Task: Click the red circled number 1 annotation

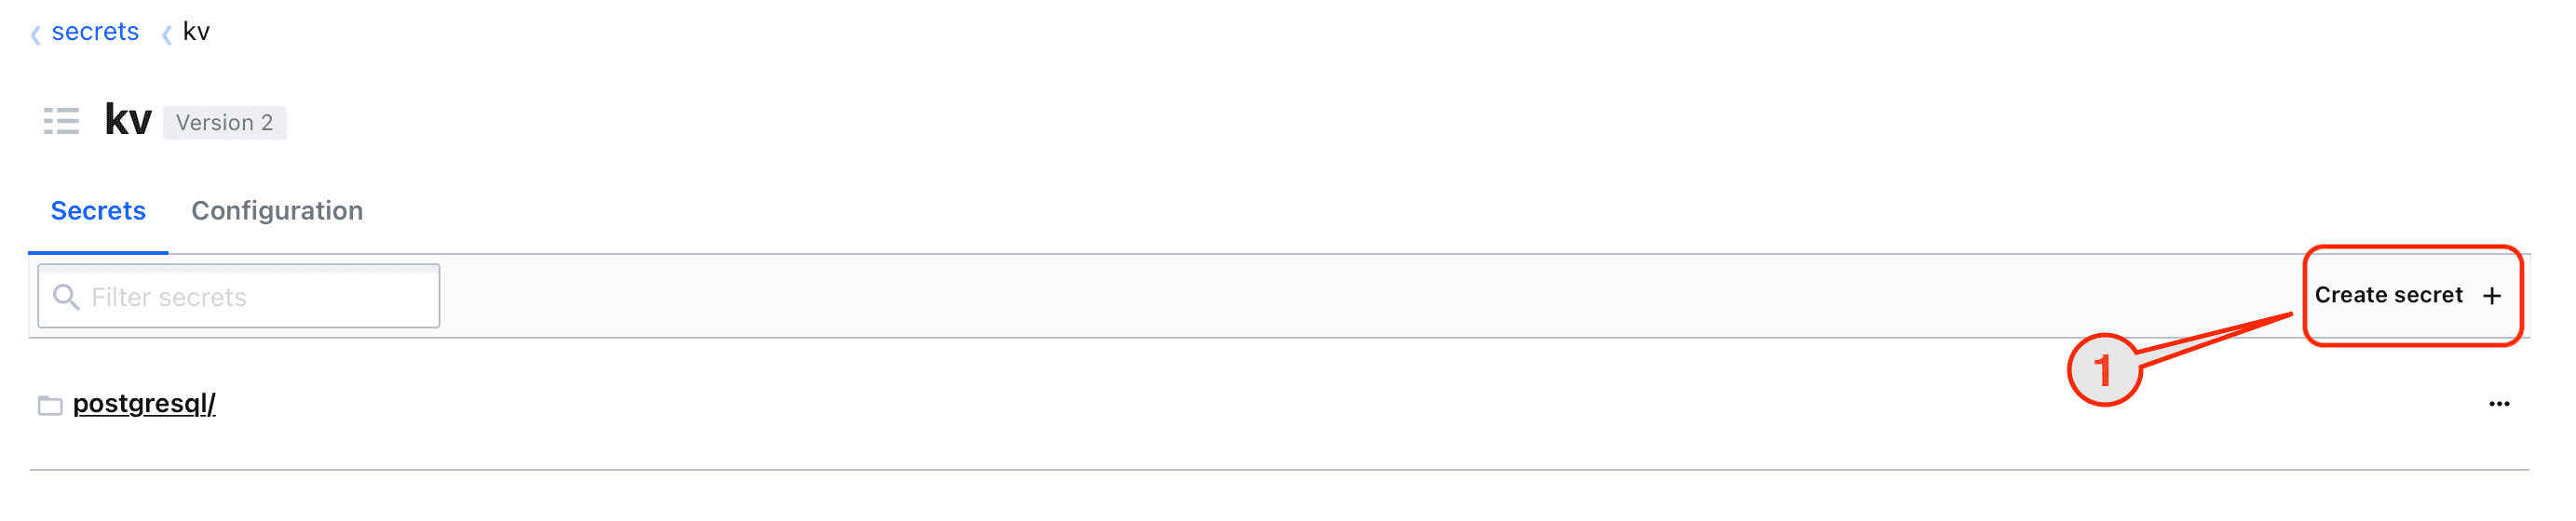Action: tap(2104, 370)
